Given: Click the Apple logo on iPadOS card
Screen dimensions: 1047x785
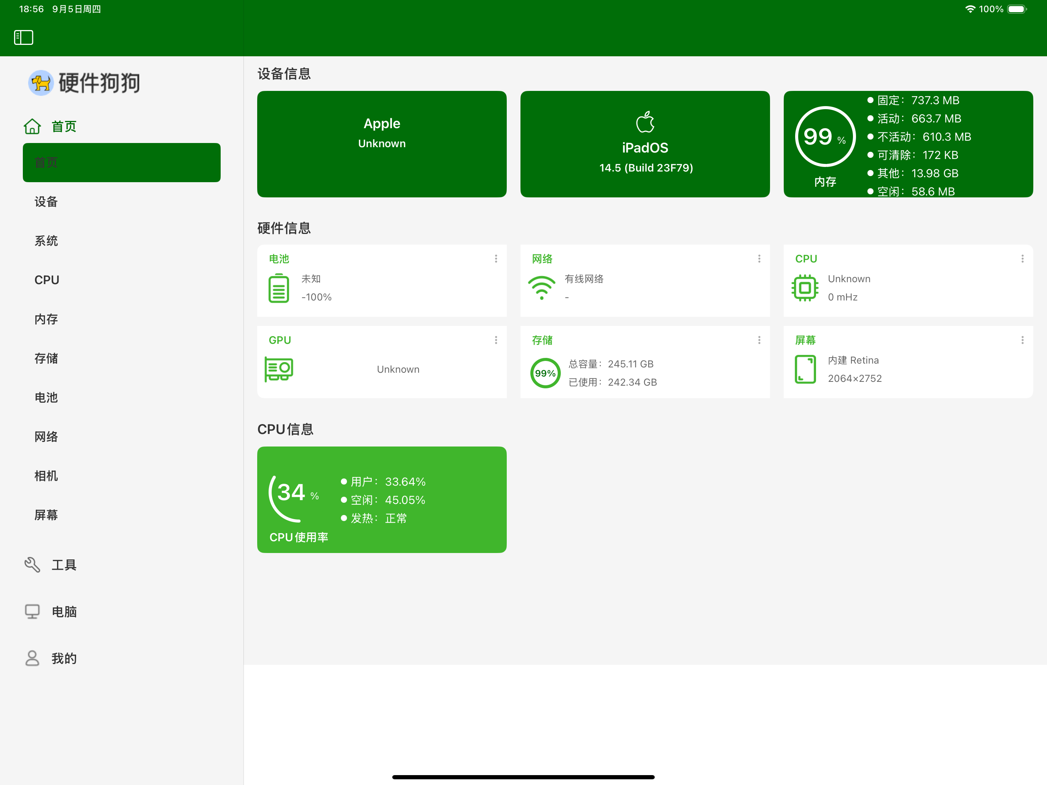Looking at the screenshot, I should [x=645, y=122].
